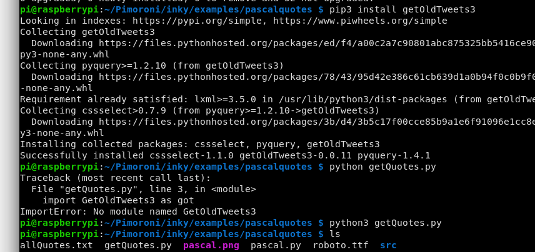
Task: Click the 'Traceback (most recent call last):' line
Action: tap(116, 178)
